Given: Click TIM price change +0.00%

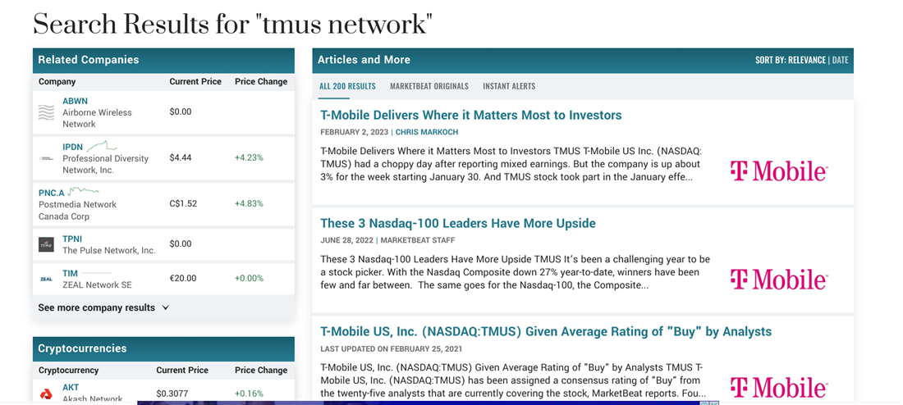Looking at the screenshot, I should [x=249, y=279].
